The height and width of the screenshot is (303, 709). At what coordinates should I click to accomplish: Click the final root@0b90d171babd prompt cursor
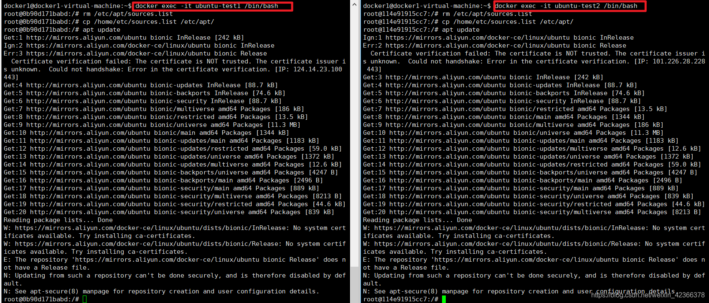(85, 299)
